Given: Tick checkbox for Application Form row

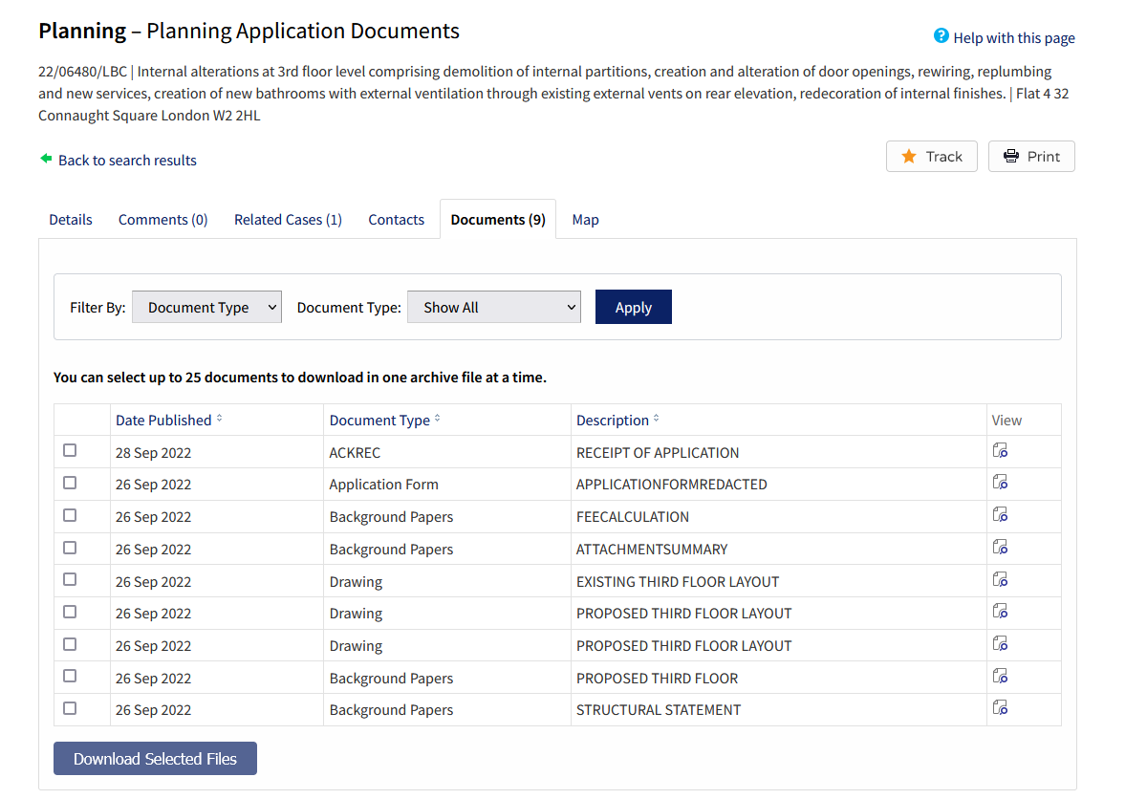Looking at the screenshot, I should coord(70,484).
